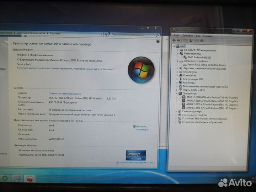The image size is (256, 192).
Task: Click the Back arrow in Device Manager toolbar
Action: coord(174,40)
